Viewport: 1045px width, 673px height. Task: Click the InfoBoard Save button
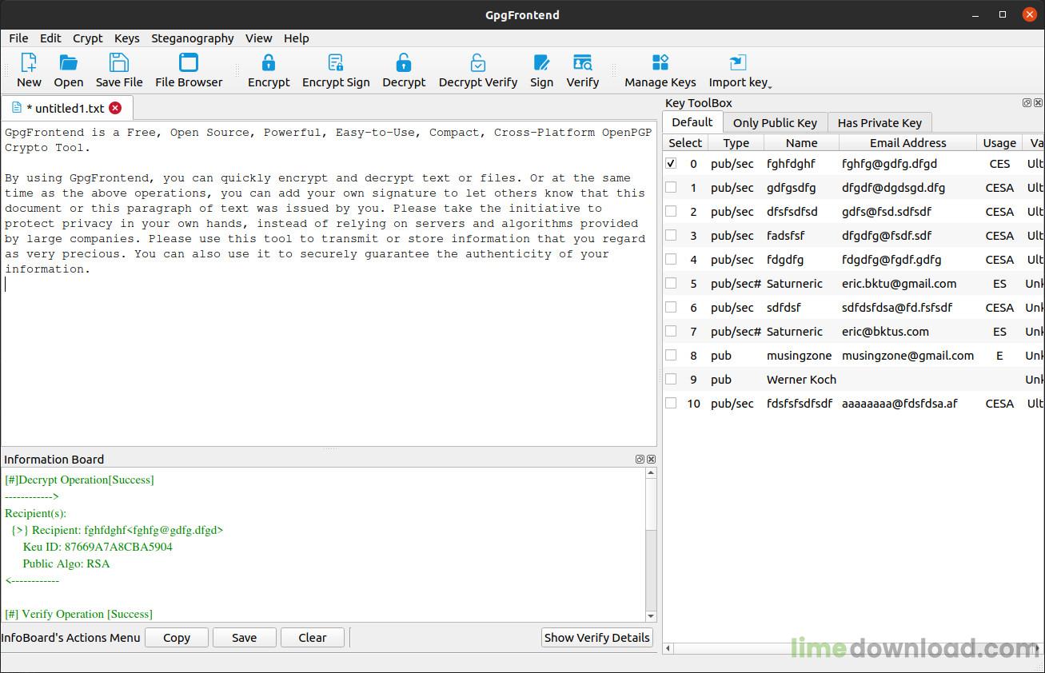245,637
